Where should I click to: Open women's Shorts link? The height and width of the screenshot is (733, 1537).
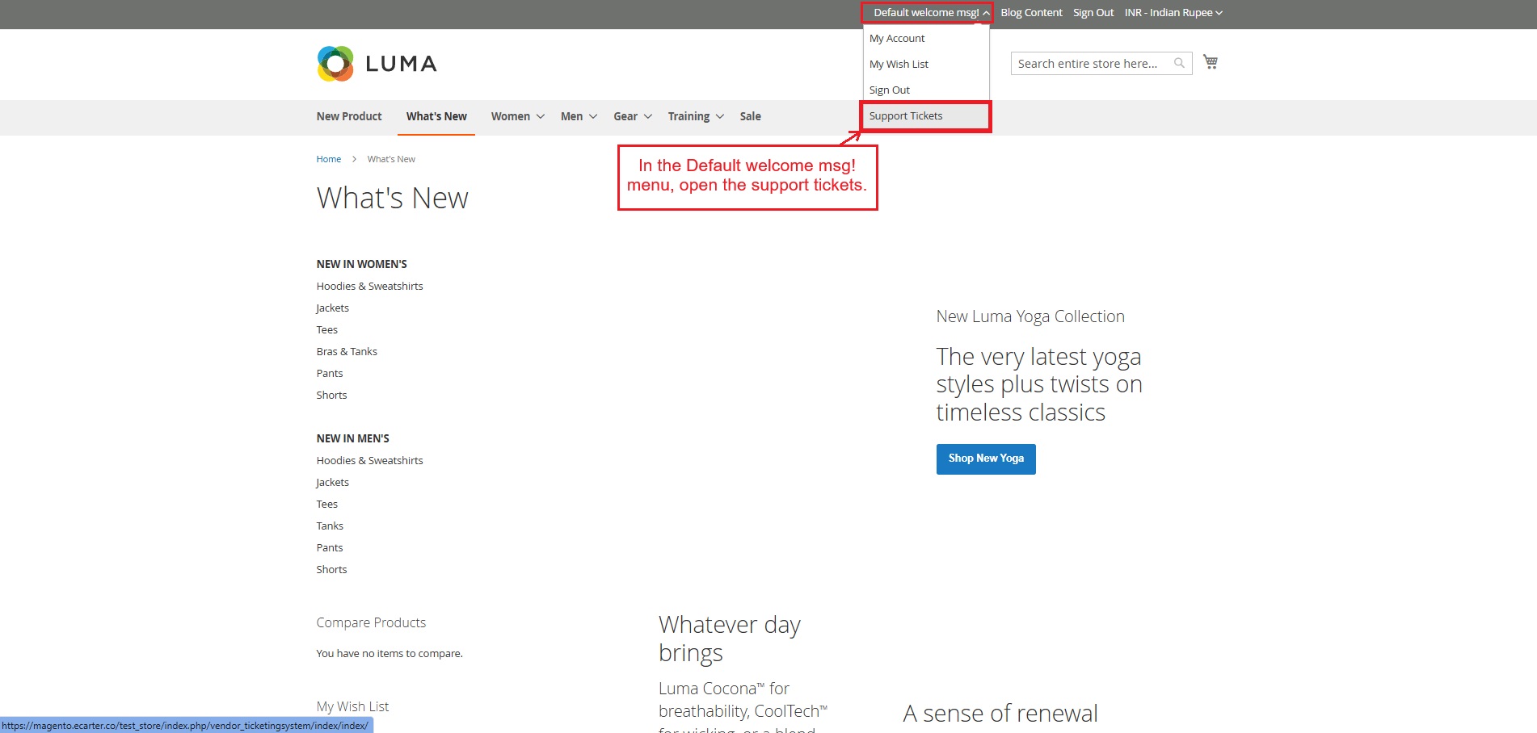pyautogui.click(x=331, y=396)
